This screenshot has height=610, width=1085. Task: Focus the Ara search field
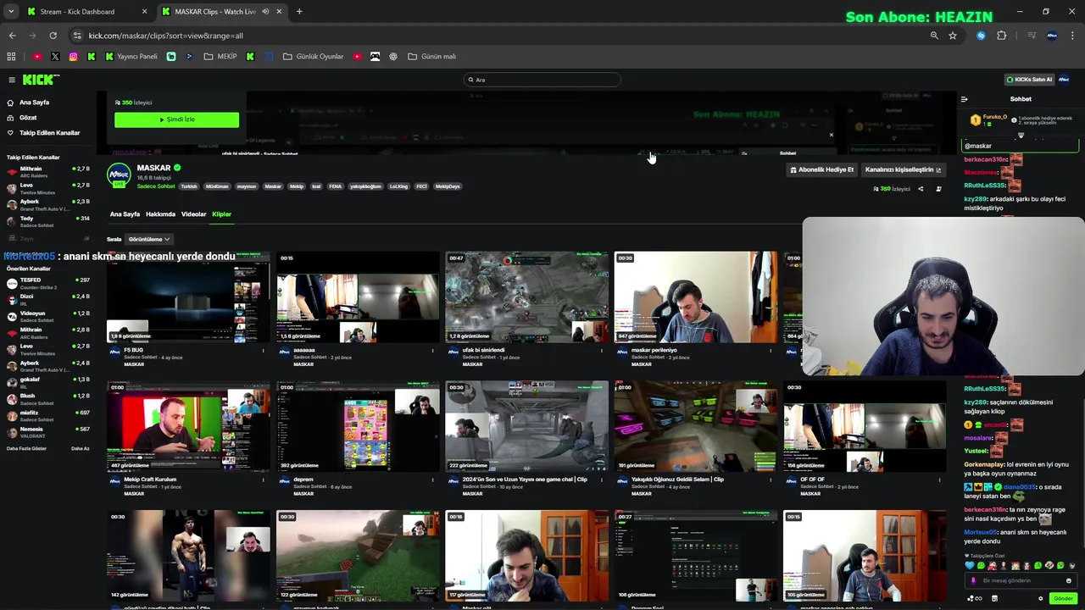[542, 80]
